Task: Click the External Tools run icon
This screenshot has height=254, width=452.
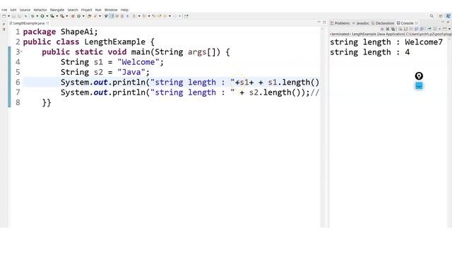Action: [x=62, y=16]
